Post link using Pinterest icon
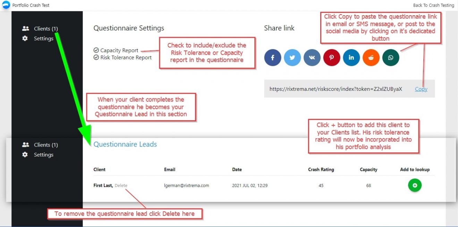Viewport: 458px width, 227px height. (331, 58)
